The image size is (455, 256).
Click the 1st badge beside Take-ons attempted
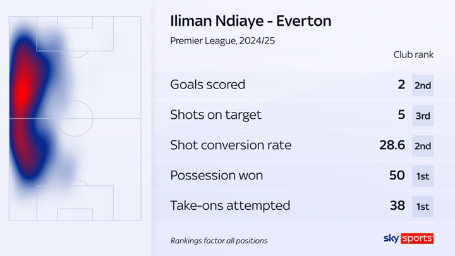(423, 206)
